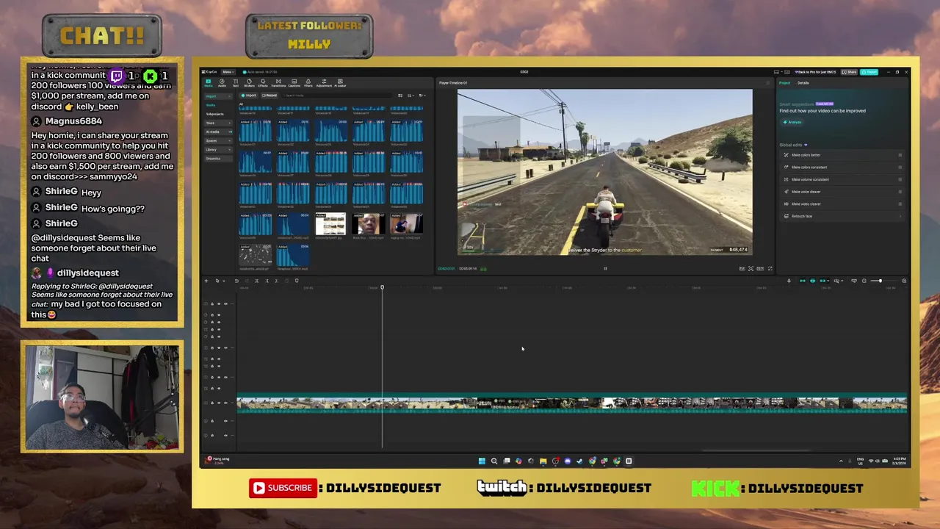Open the Windows Start menu
940x529 pixels.
(482, 461)
